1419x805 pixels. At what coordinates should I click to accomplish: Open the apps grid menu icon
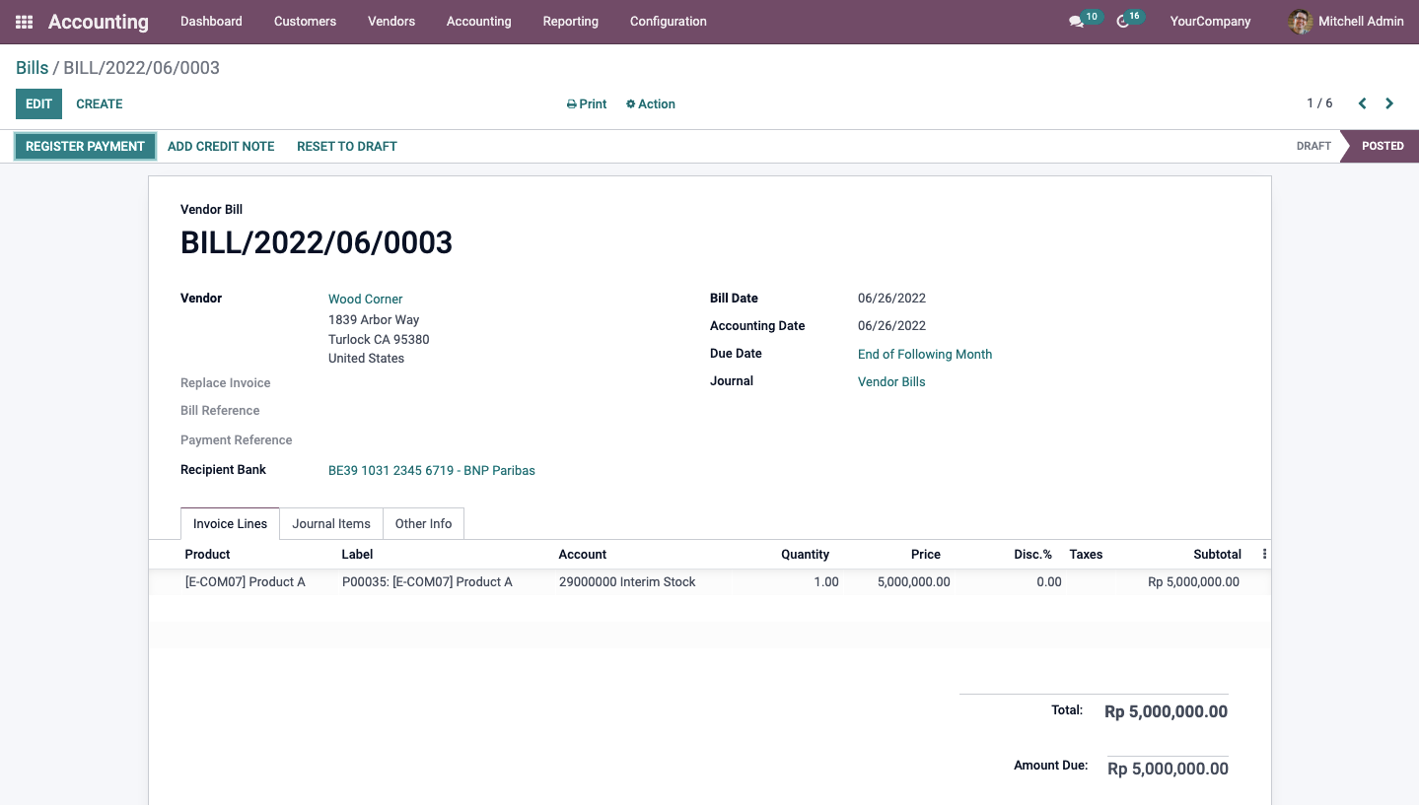(x=25, y=22)
